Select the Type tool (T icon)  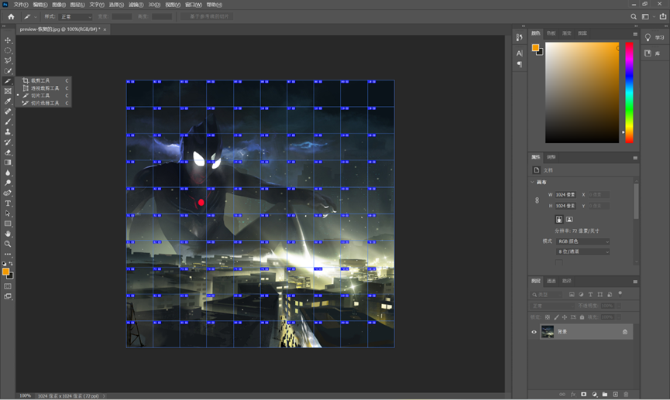point(8,203)
